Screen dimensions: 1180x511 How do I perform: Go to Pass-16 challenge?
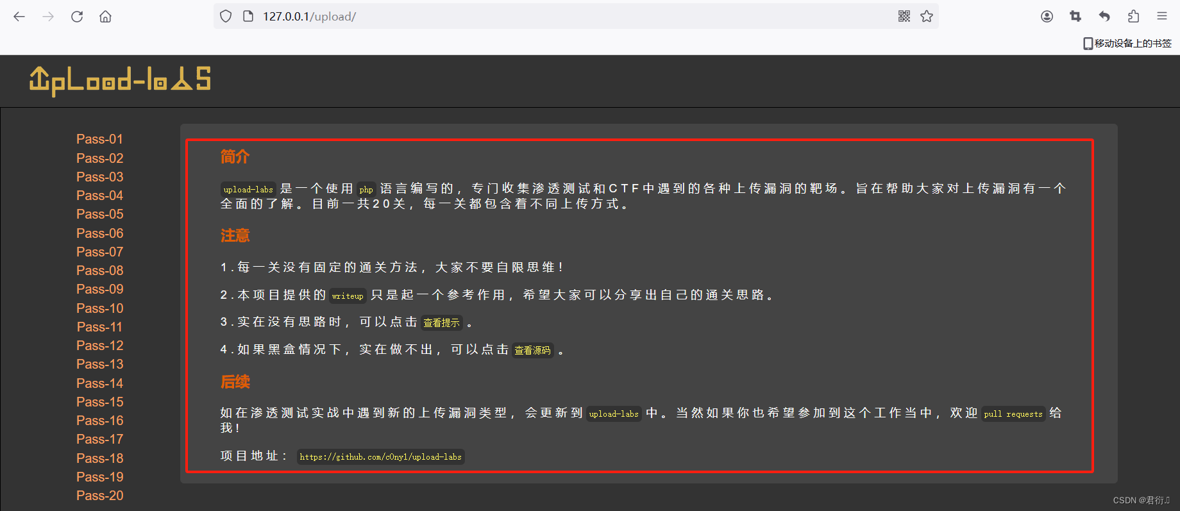click(99, 421)
